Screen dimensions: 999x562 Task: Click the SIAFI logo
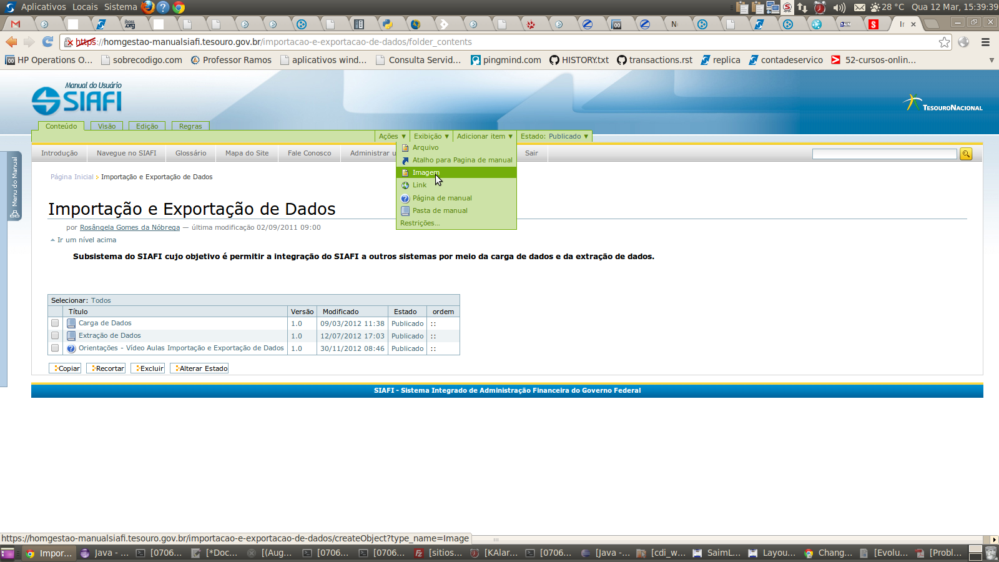[x=77, y=99]
